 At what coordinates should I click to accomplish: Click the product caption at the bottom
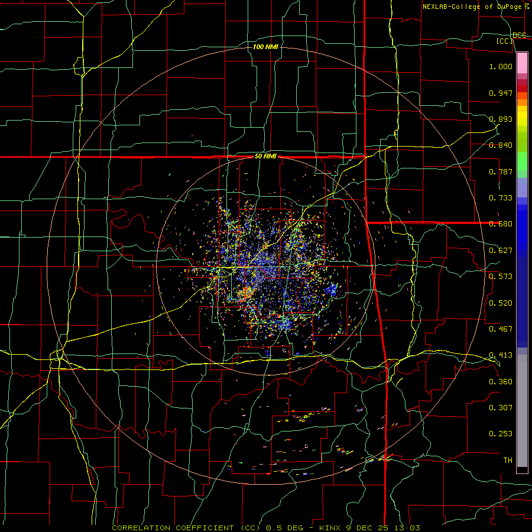[266, 528]
